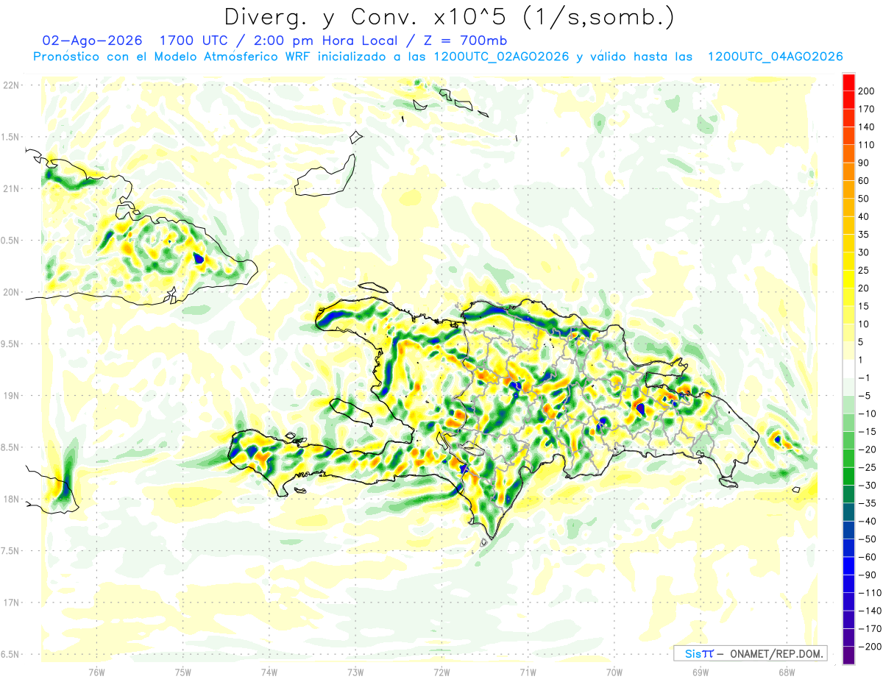The height and width of the screenshot is (682, 883).
Task: Click the title 'Diverg. y Conv. x10^5 (1/s,somb.)'
Action: 449,16
